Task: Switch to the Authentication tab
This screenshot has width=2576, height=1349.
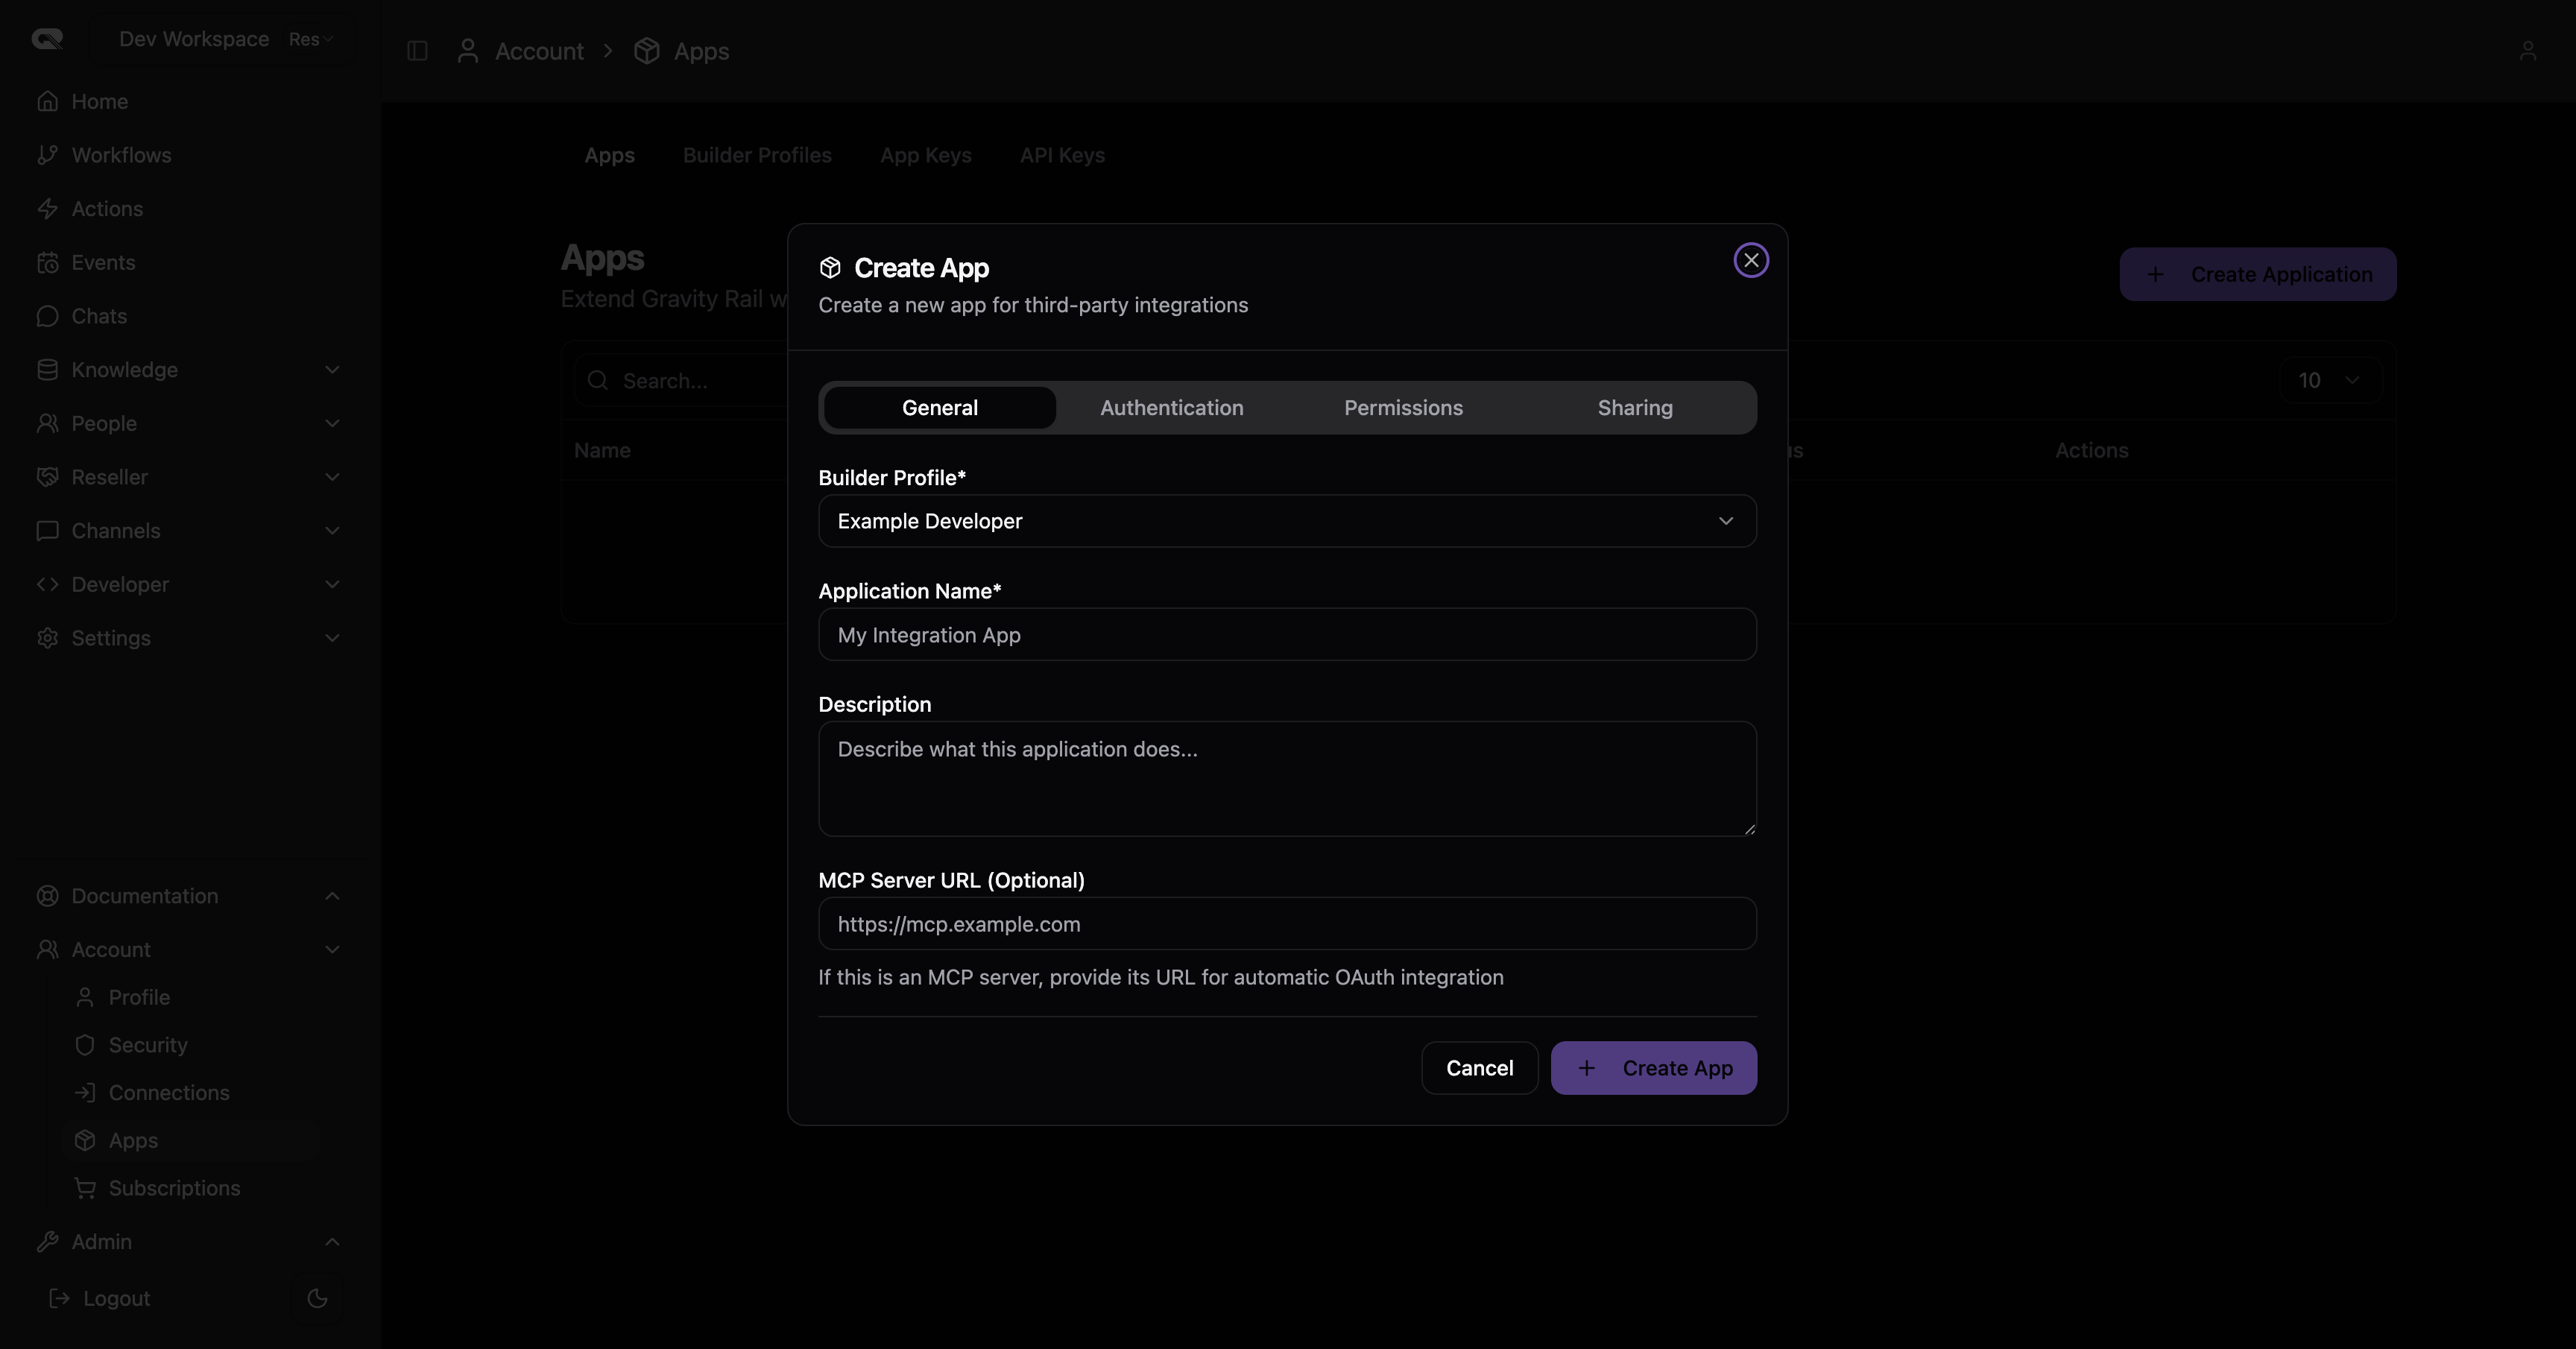Action: (1172, 408)
